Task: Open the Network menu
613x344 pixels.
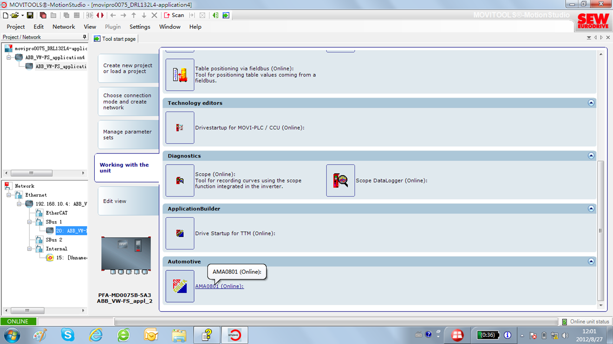Action: pyautogui.click(x=64, y=27)
